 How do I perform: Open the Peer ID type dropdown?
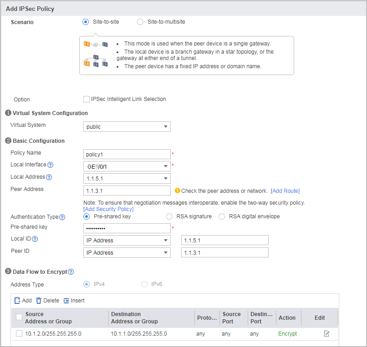(127, 253)
